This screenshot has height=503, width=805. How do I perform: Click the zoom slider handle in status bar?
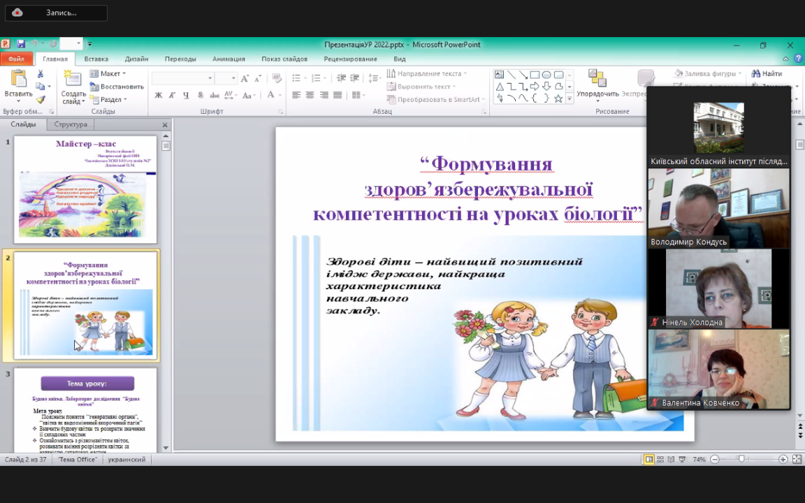741,460
